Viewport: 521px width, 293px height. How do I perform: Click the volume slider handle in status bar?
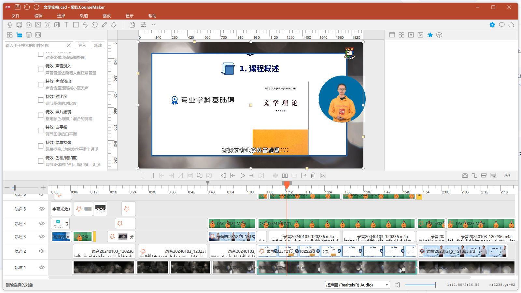[435, 285]
